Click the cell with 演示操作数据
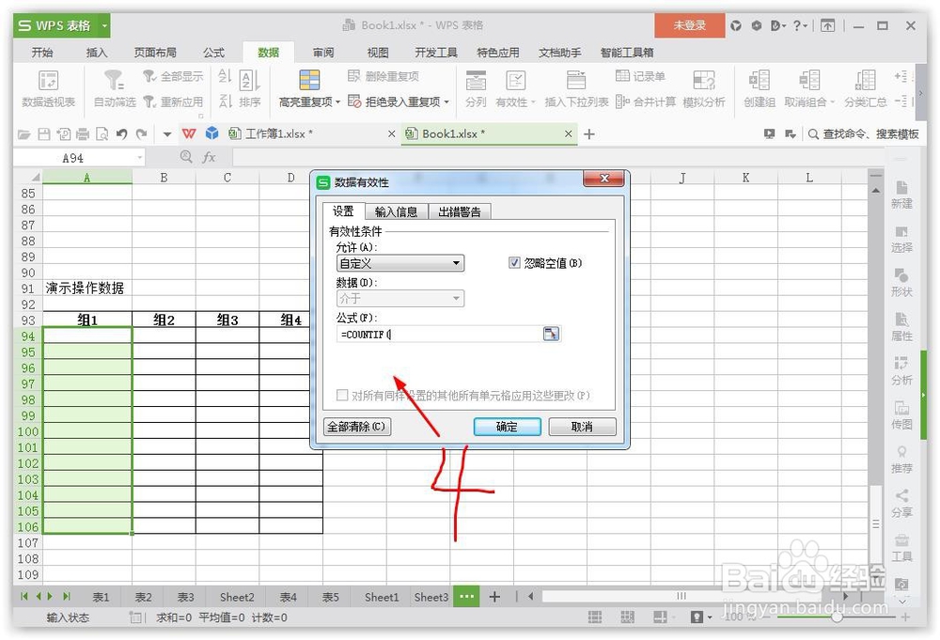The height and width of the screenshot is (640, 940). point(86,289)
